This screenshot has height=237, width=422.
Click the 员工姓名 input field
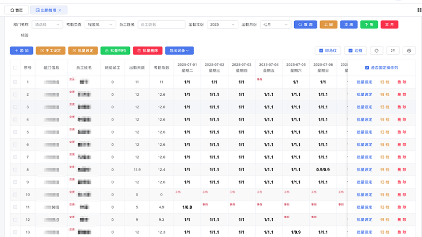(x=161, y=24)
